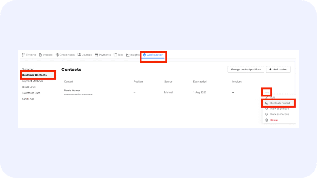Screen dimensions: 317x178
Task: Go to the Journals tab
Action: click(85, 55)
